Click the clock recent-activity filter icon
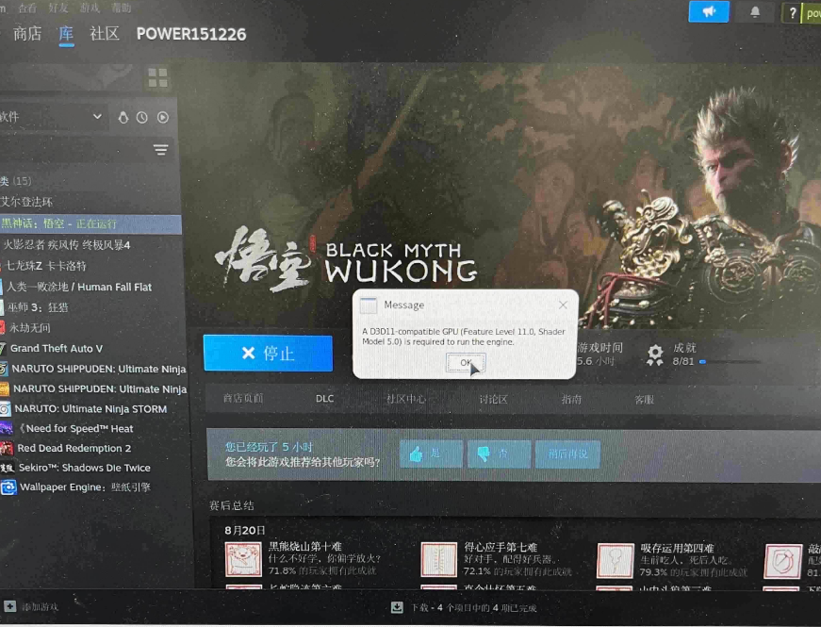This screenshot has width=821, height=627. point(142,117)
